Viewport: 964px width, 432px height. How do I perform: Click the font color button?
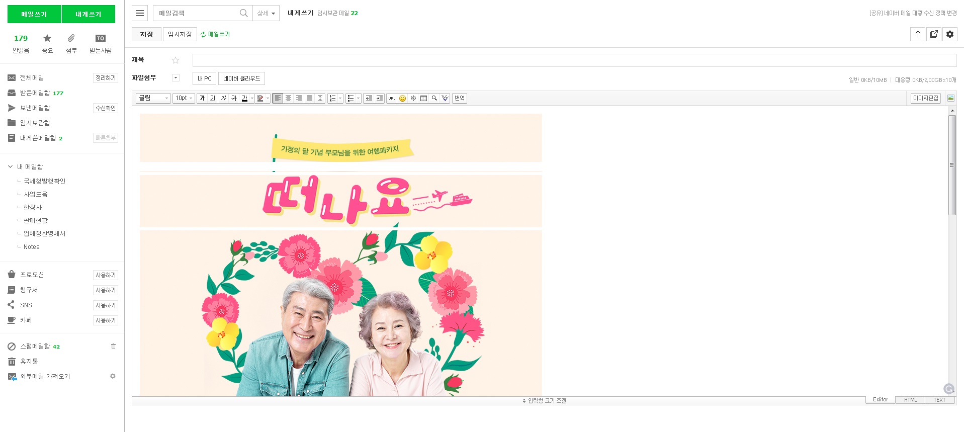tap(244, 98)
